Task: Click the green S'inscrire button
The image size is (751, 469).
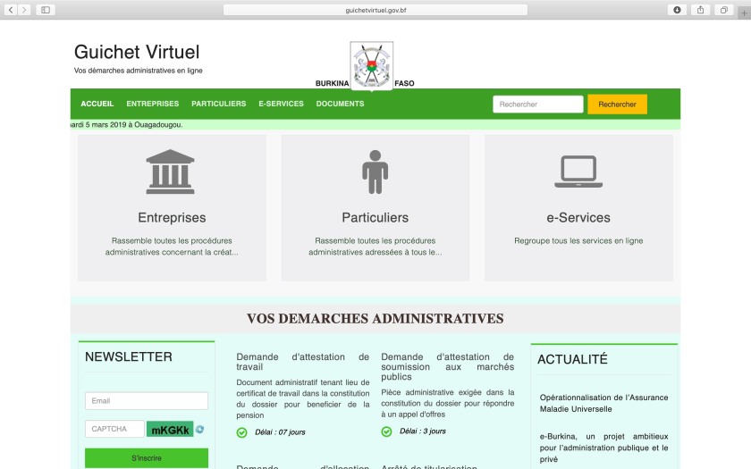Action: (x=146, y=458)
